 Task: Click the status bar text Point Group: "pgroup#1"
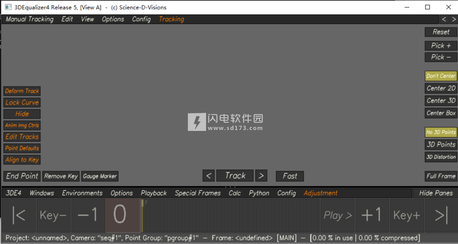coord(162,238)
